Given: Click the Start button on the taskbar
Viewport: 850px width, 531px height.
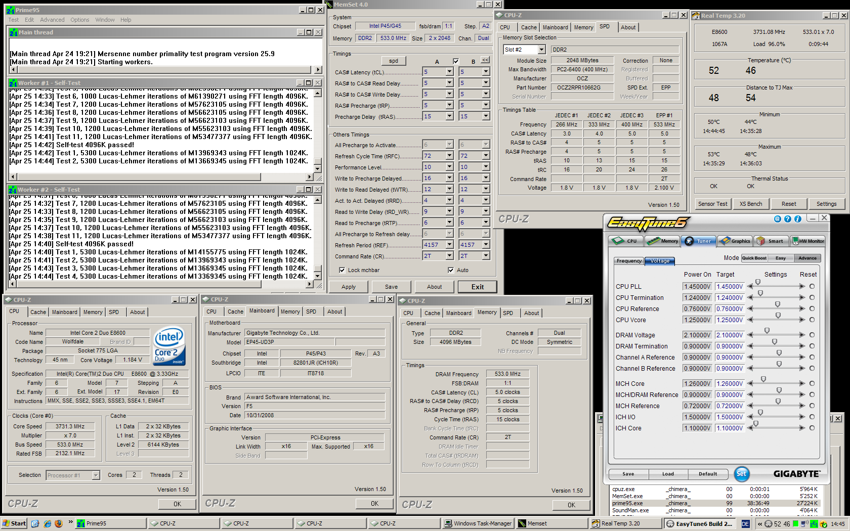Looking at the screenshot, I should (x=14, y=523).
